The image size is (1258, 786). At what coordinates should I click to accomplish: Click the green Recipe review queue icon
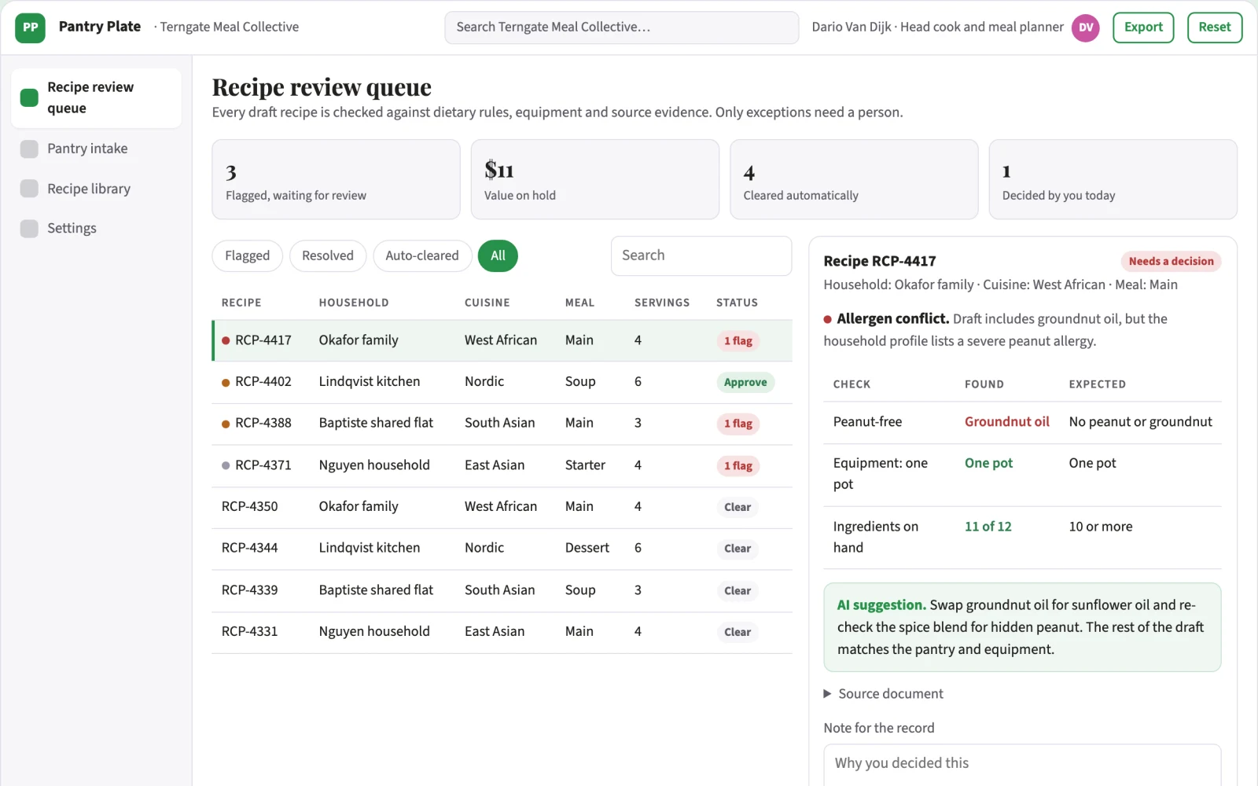pos(29,97)
